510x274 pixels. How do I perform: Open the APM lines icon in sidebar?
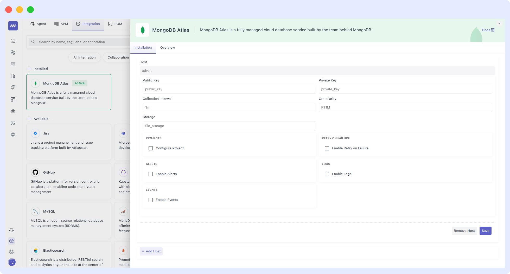click(13, 64)
